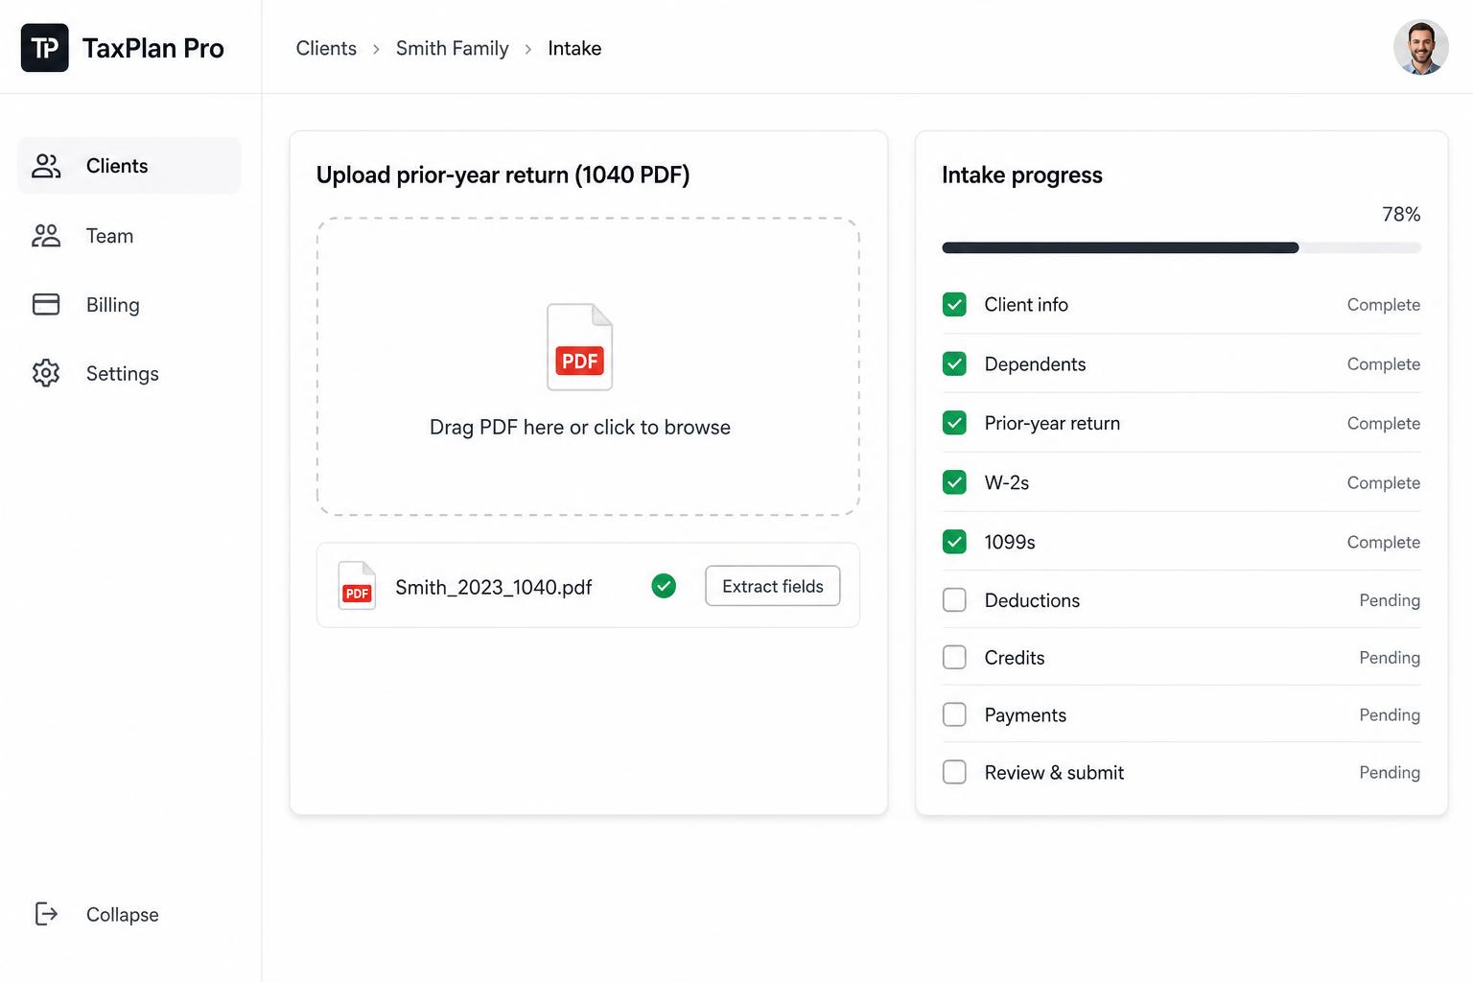Click the Dependents row label

(x=1036, y=364)
